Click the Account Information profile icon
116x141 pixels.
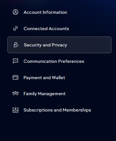click(15, 12)
